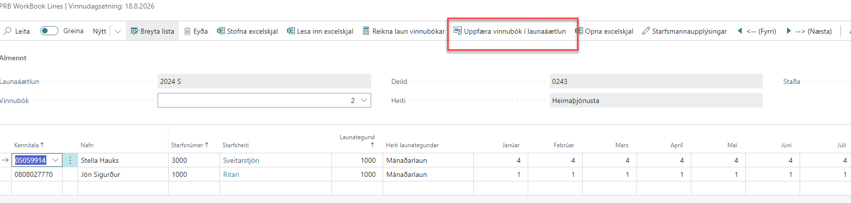851x203 pixels.
Task: Open Starfsmannaupplýsingar employee info
Action: point(684,31)
